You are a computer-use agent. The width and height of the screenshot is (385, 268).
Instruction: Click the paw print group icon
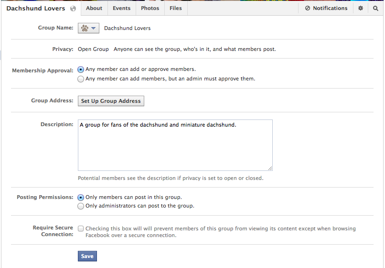85,28
